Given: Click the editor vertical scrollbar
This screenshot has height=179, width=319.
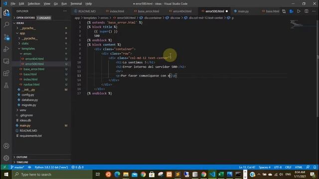Looking at the screenshot, I should (318, 69).
